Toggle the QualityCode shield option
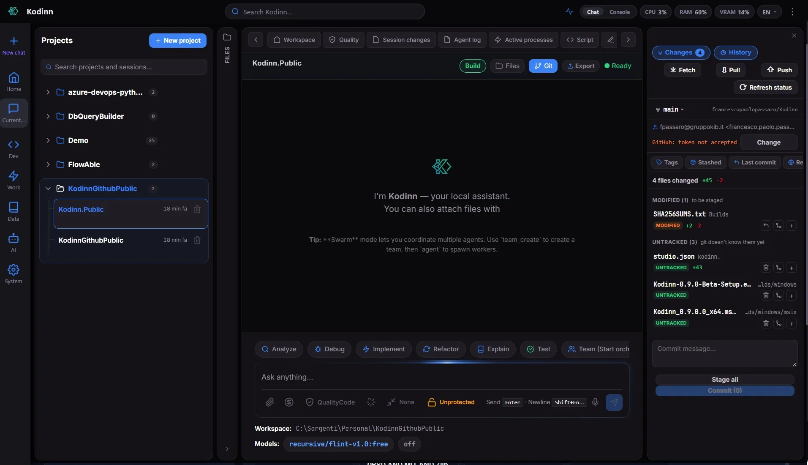The width and height of the screenshot is (808, 465). (x=330, y=402)
